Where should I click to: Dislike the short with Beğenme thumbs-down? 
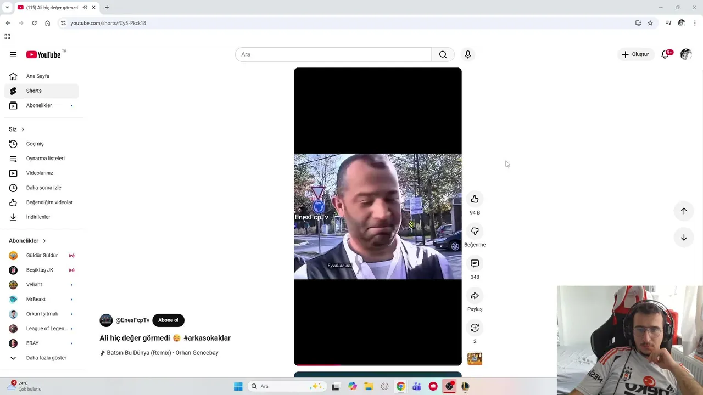(475, 232)
